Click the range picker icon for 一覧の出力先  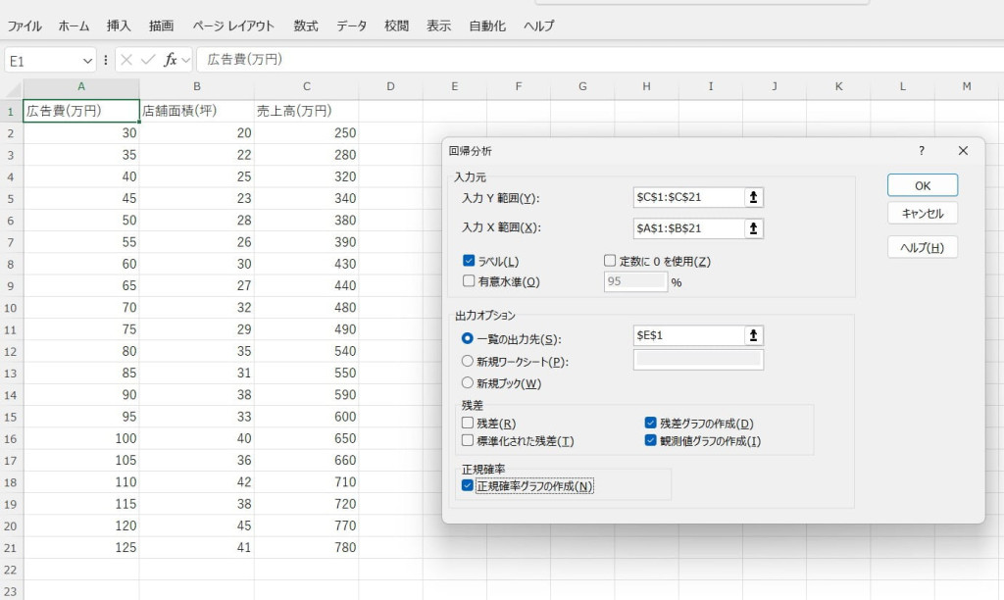753,335
